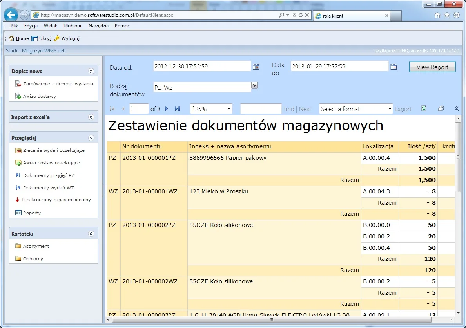Click Wyloguj to log out
466x328 pixels.
67,38
